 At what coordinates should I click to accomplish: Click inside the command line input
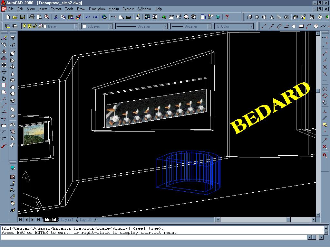[x=154, y=237]
